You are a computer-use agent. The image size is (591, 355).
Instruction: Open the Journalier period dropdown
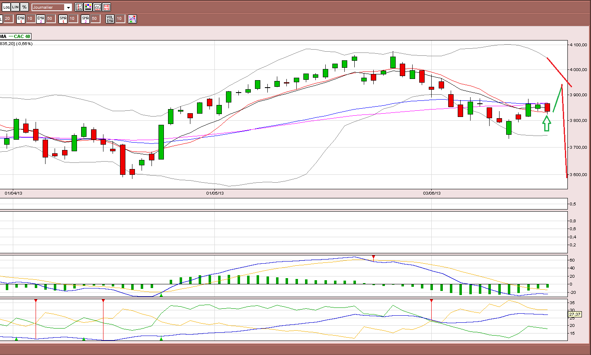52,7
